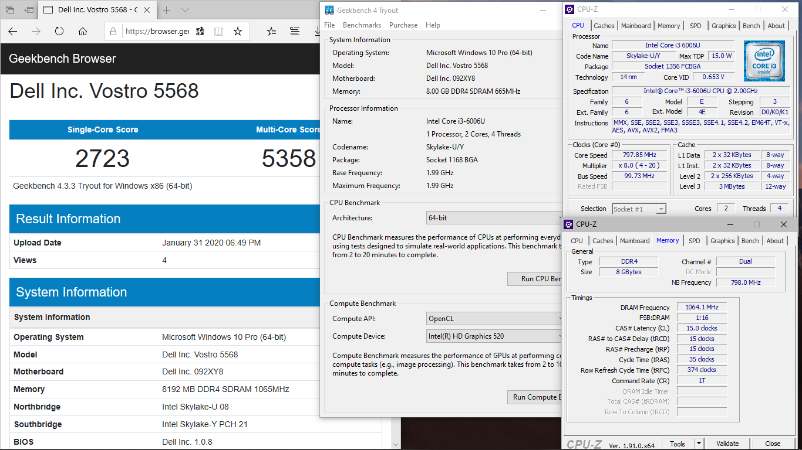
Task: Show site info via padlock icon
Action: [114, 32]
